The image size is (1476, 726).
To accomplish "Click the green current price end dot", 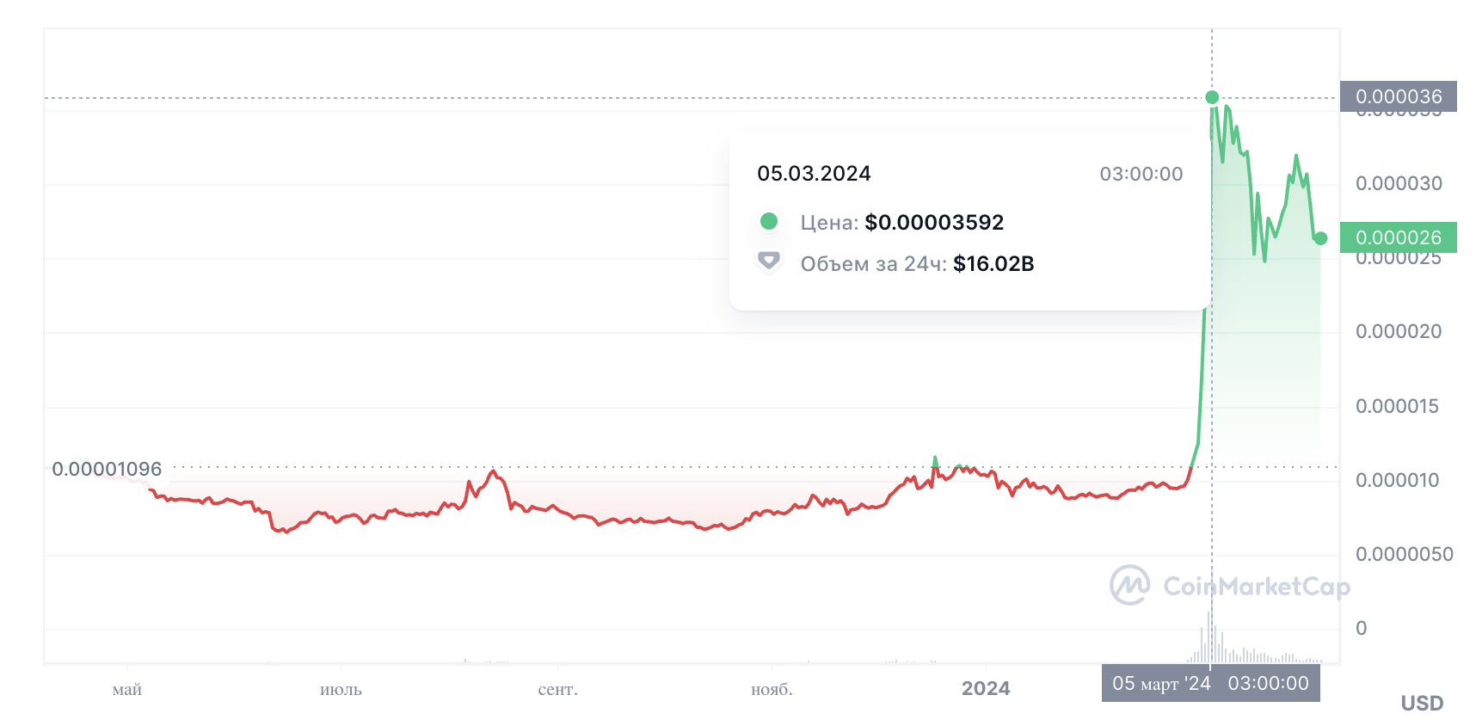I will coord(1321,238).
